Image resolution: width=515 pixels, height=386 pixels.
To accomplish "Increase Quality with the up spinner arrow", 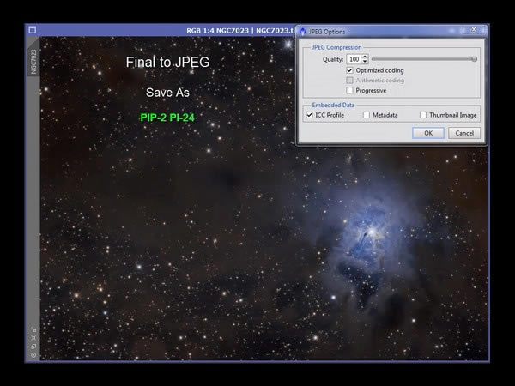I will (x=365, y=57).
